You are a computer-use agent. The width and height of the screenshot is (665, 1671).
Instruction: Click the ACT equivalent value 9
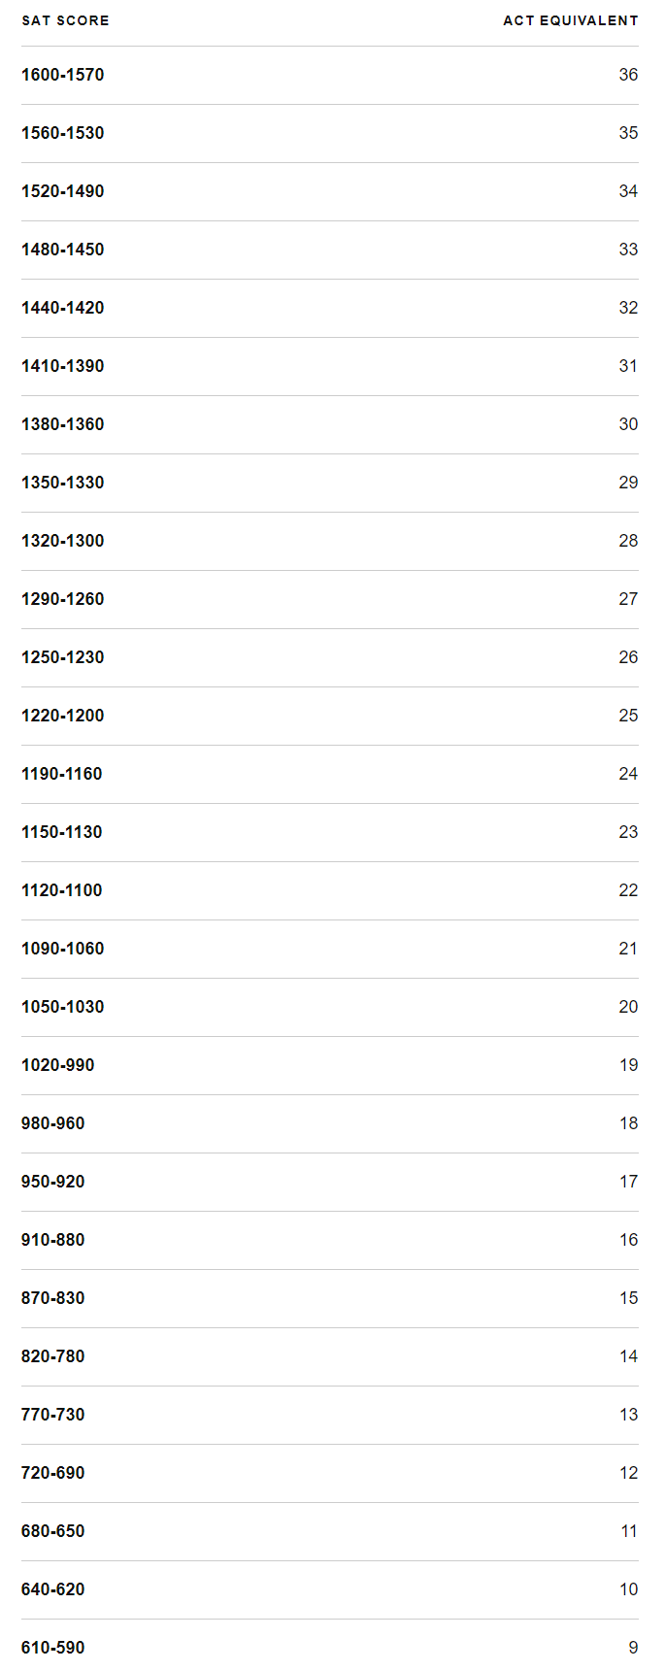[633, 1648]
